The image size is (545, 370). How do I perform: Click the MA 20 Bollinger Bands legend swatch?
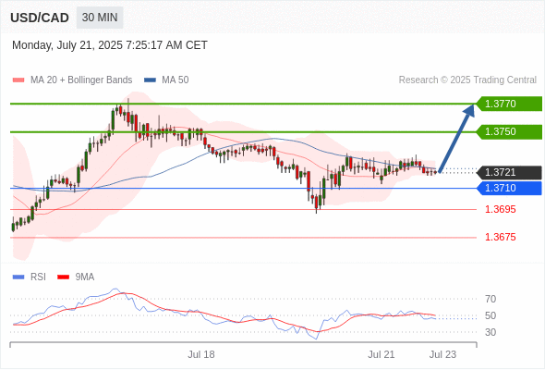[x=18, y=80]
